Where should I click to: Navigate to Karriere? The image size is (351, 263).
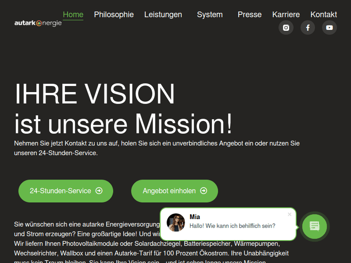tap(286, 14)
